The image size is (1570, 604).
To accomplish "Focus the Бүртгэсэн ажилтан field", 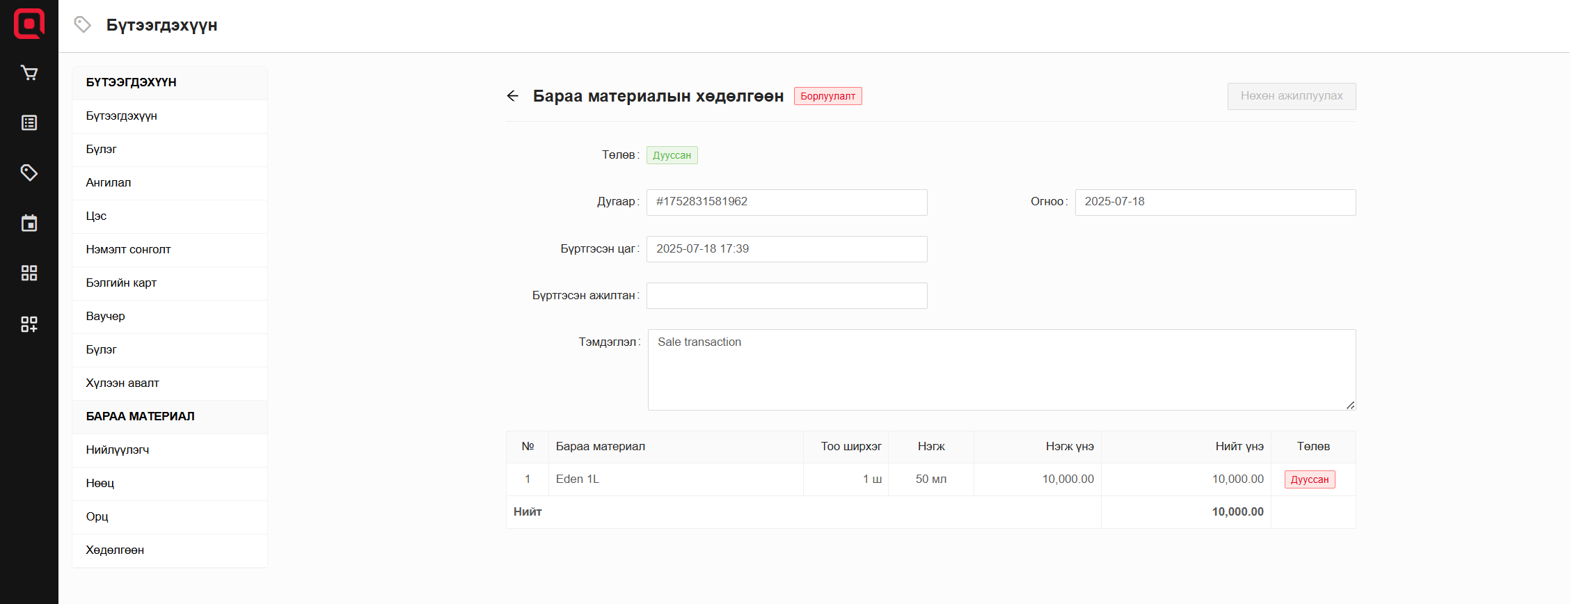I will (786, 296).
